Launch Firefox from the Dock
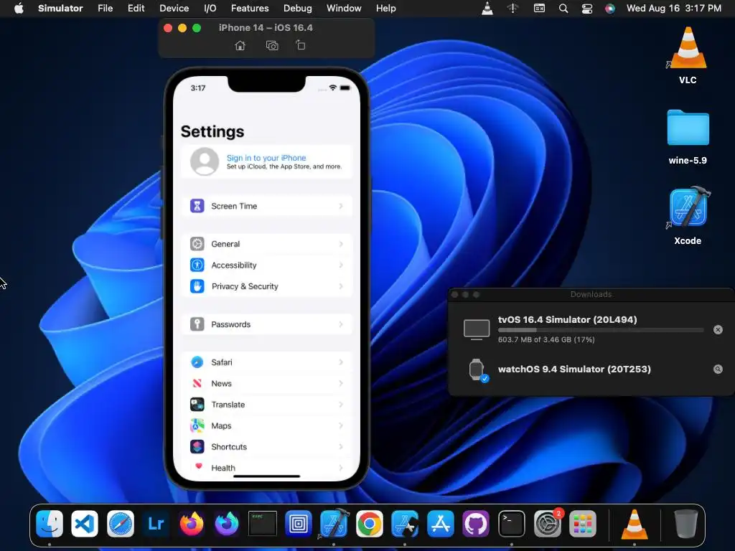 [x=191, y=523]
